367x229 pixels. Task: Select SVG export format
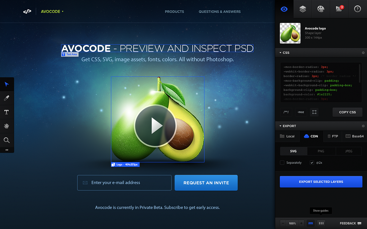(294, 151)
